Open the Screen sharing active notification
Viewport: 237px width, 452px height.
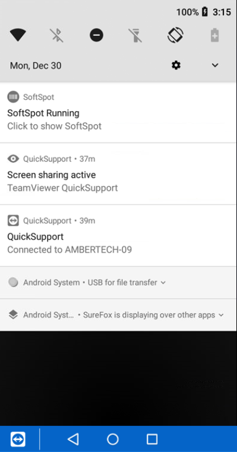click(118, 174)
